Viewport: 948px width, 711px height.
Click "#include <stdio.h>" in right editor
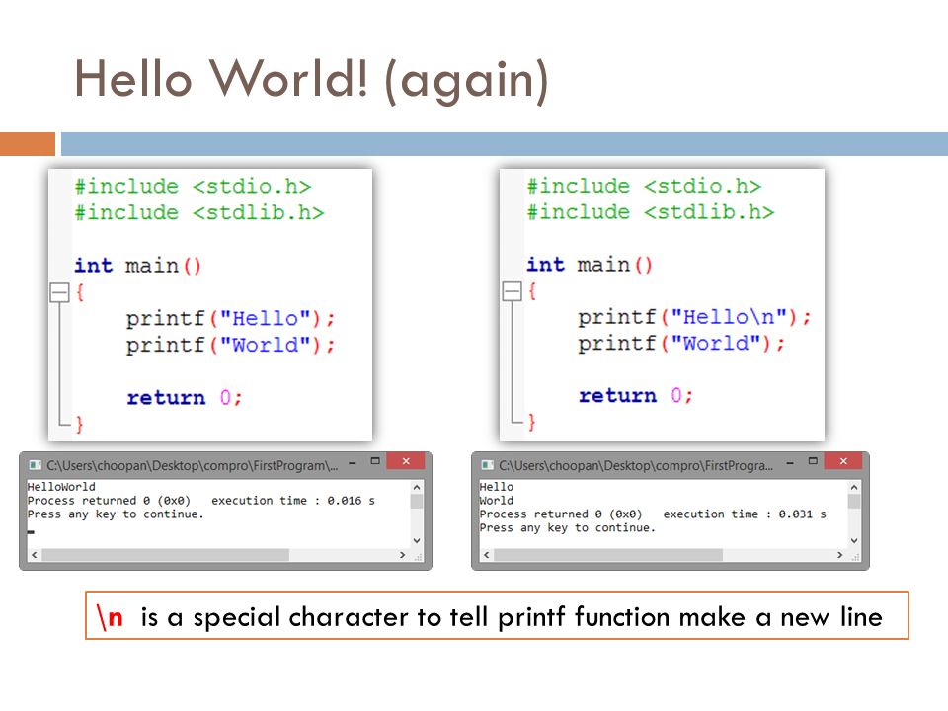[x=644, y=186]
